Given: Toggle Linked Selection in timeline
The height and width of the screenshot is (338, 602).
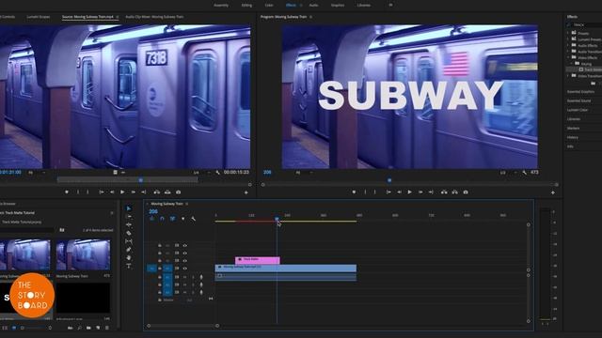Looking at the screenshot, I should (172, 219).
